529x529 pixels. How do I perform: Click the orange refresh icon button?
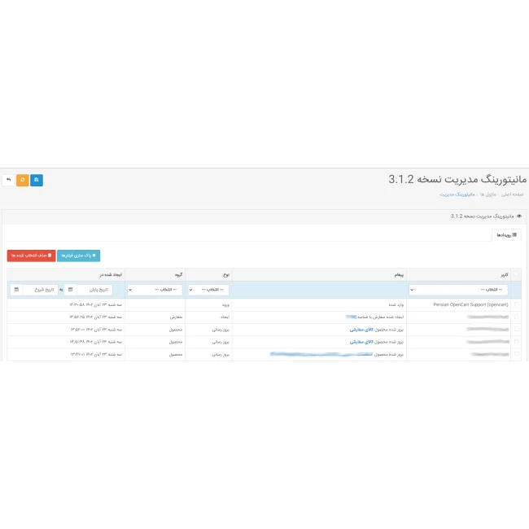[23, 180]
